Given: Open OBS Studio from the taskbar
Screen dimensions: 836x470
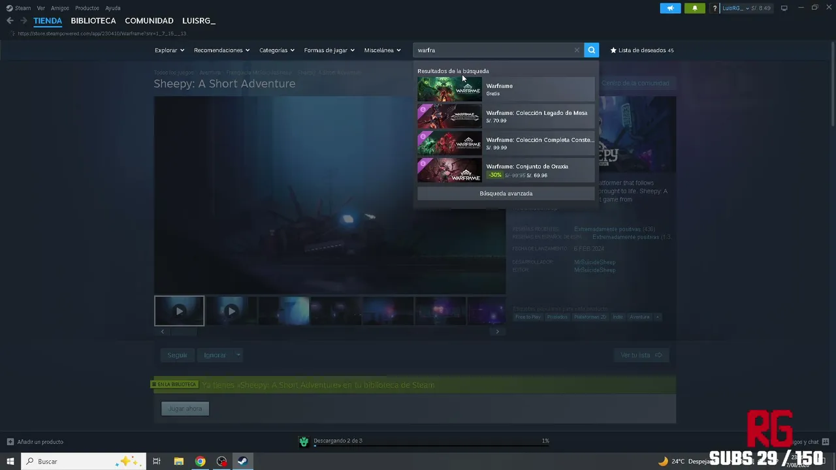Looking at the screenshot, I should pyautogui.click(x=221, y=462).
